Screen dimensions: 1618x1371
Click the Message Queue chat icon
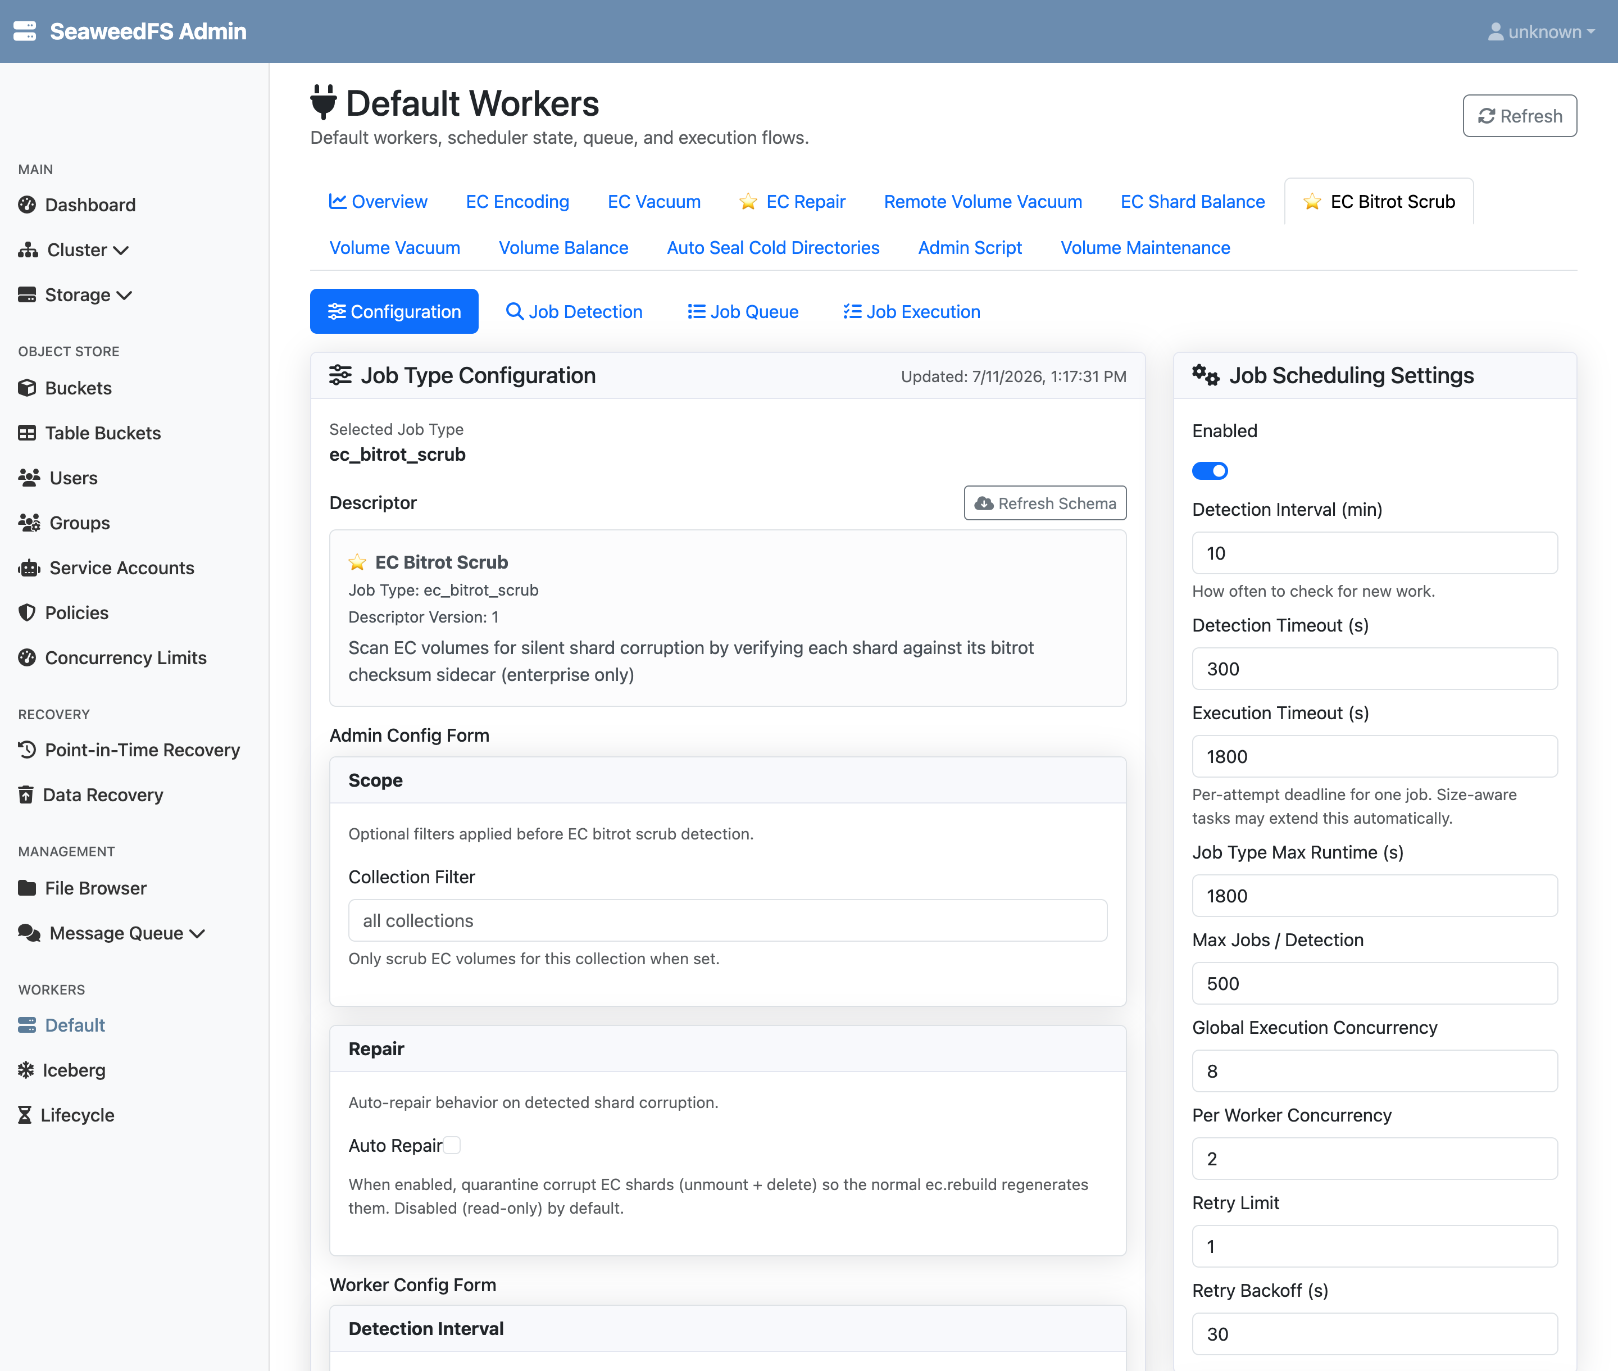point(30,933)
